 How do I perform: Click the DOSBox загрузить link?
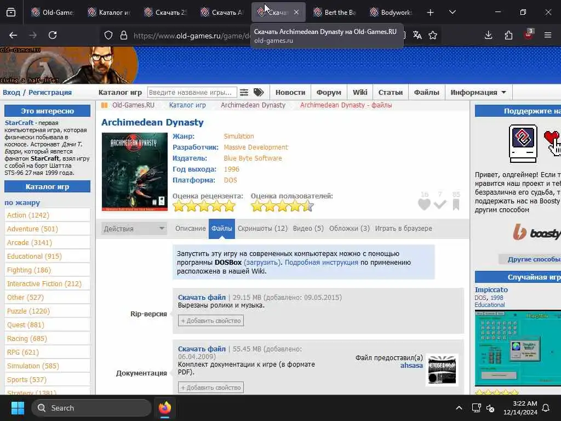click(x=261, y=263)
